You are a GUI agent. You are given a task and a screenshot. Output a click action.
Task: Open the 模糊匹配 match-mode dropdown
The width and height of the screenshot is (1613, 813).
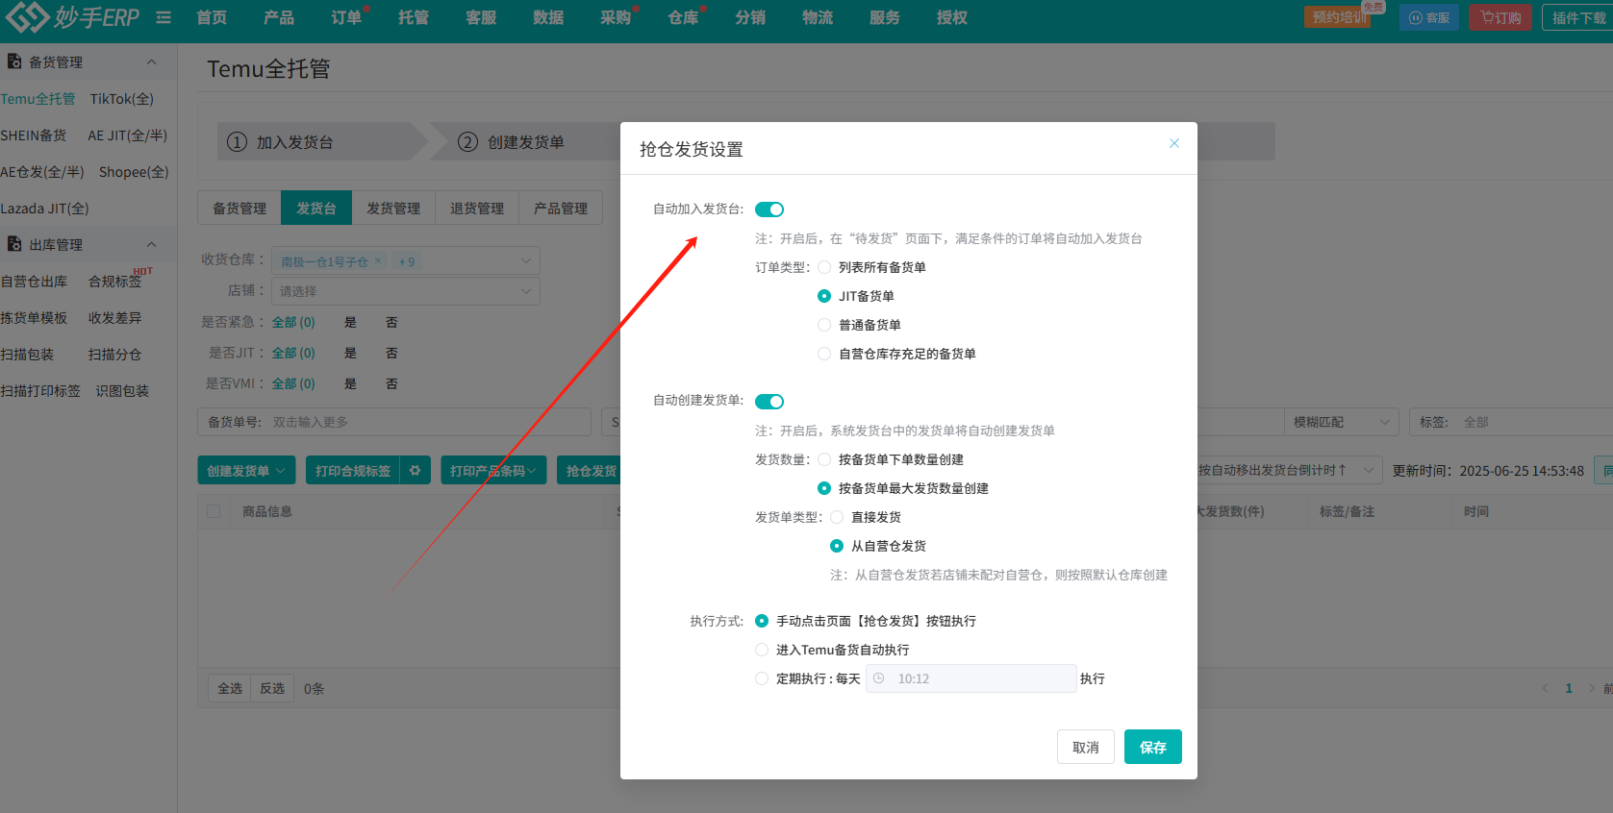point(1341,422)
